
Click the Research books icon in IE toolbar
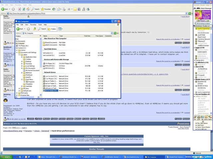(79, 9)
